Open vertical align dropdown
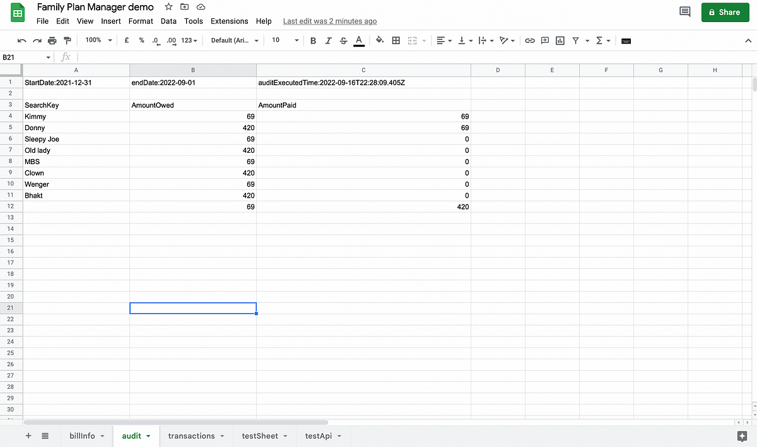The height and width of the screenshot is (447, 757). point(466,40)
